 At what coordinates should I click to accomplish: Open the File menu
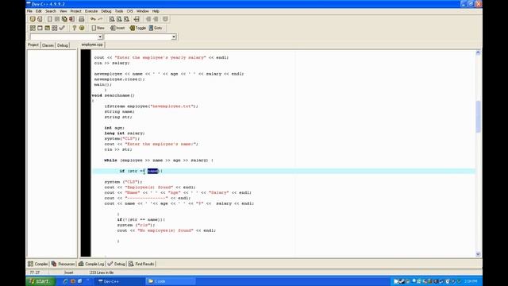pos(29,11)
